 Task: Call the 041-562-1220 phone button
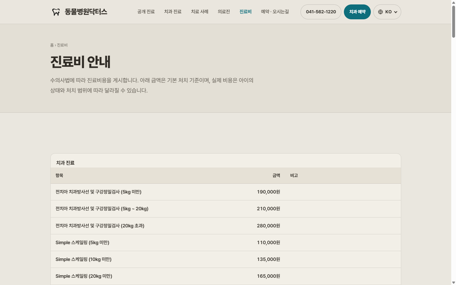[x=321, y=12]
